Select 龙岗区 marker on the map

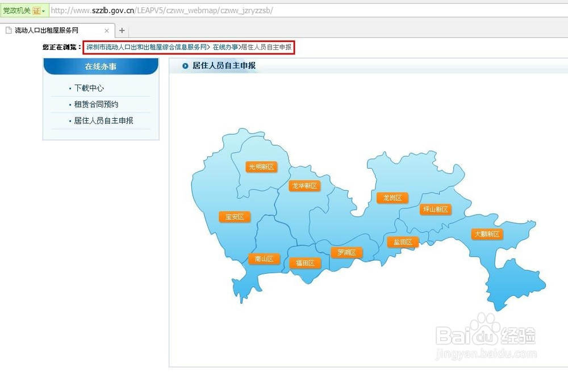tap(392, 198)
